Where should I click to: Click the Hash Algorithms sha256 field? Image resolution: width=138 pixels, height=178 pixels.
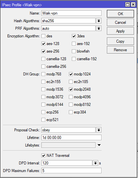pyautogui.click(x=69, y=21)
